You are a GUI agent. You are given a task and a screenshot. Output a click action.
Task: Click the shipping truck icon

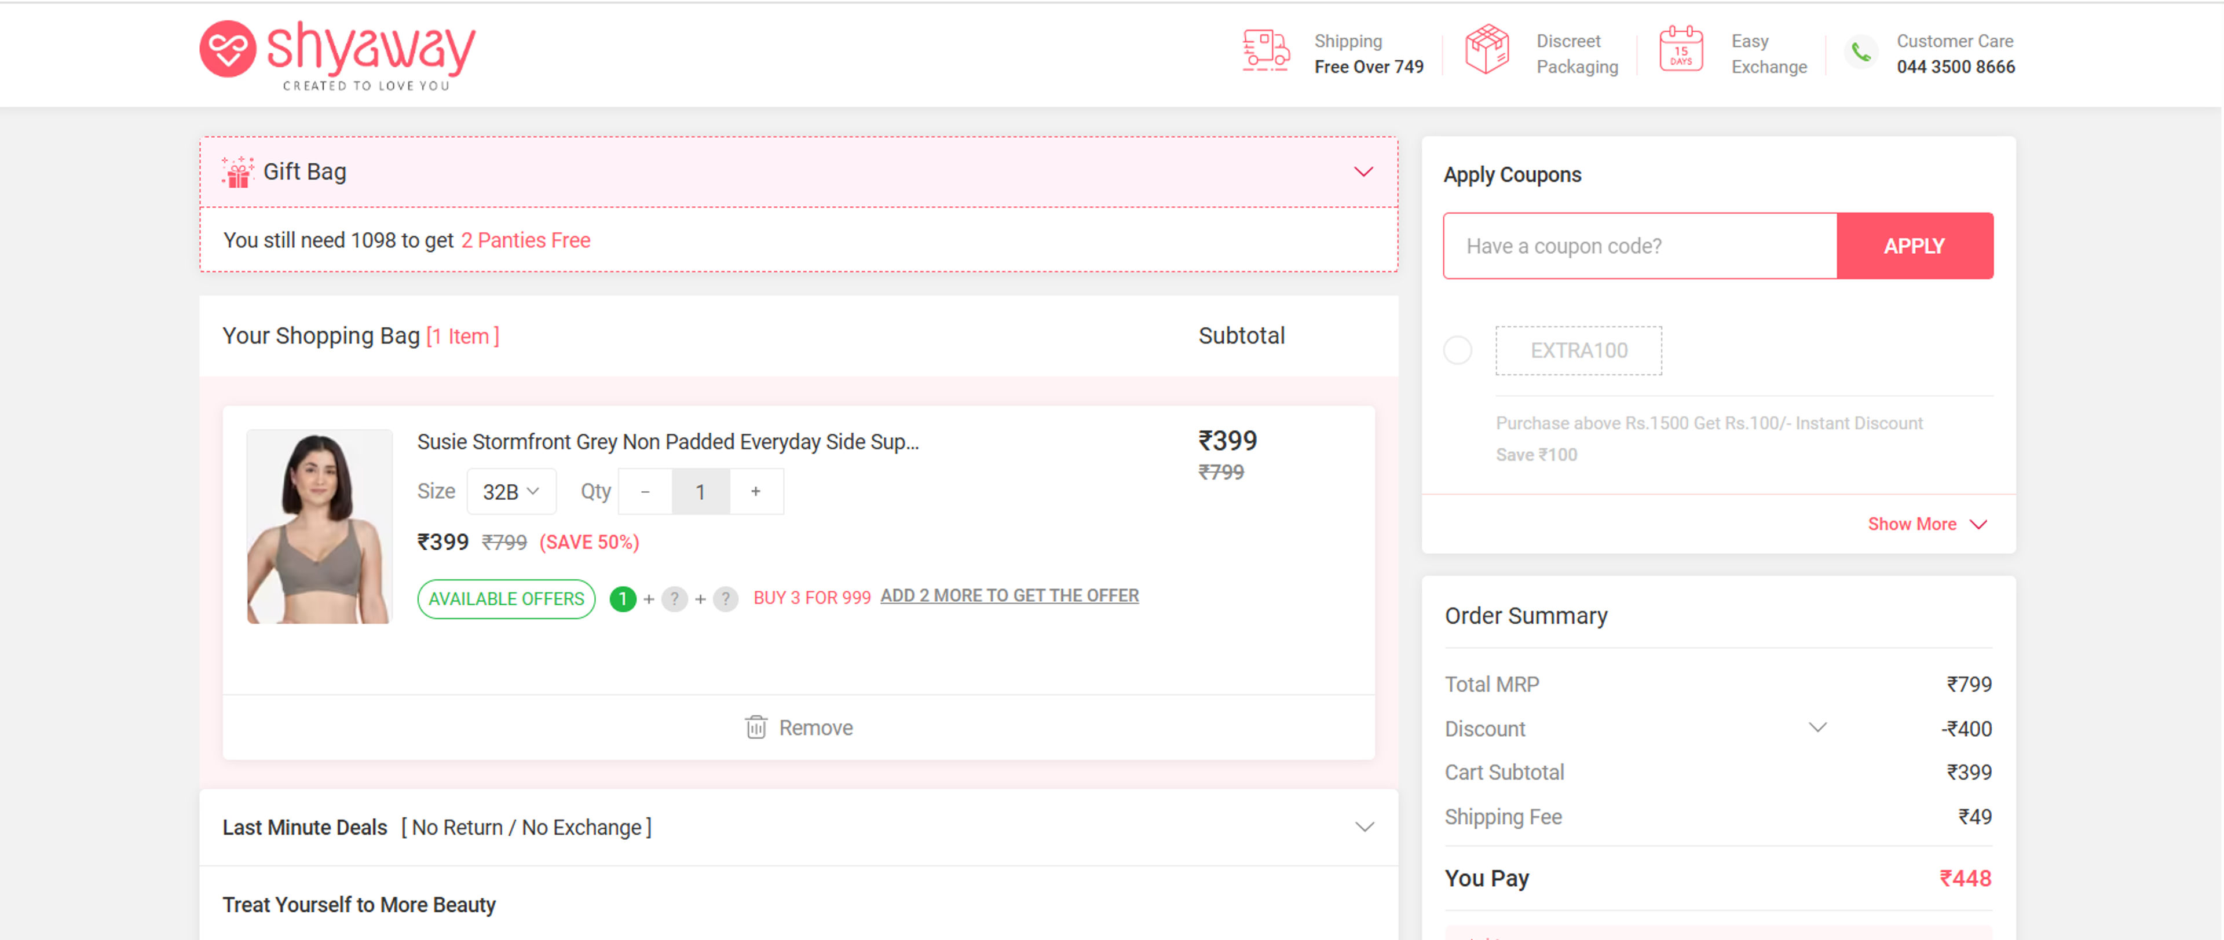pos(1267,50)
